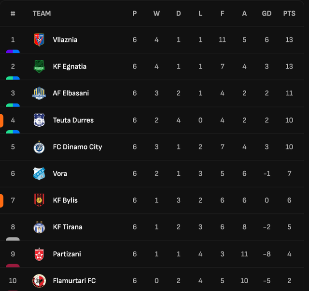
Task: Click the AF Elbasani club badge
Action: (39, 93)
